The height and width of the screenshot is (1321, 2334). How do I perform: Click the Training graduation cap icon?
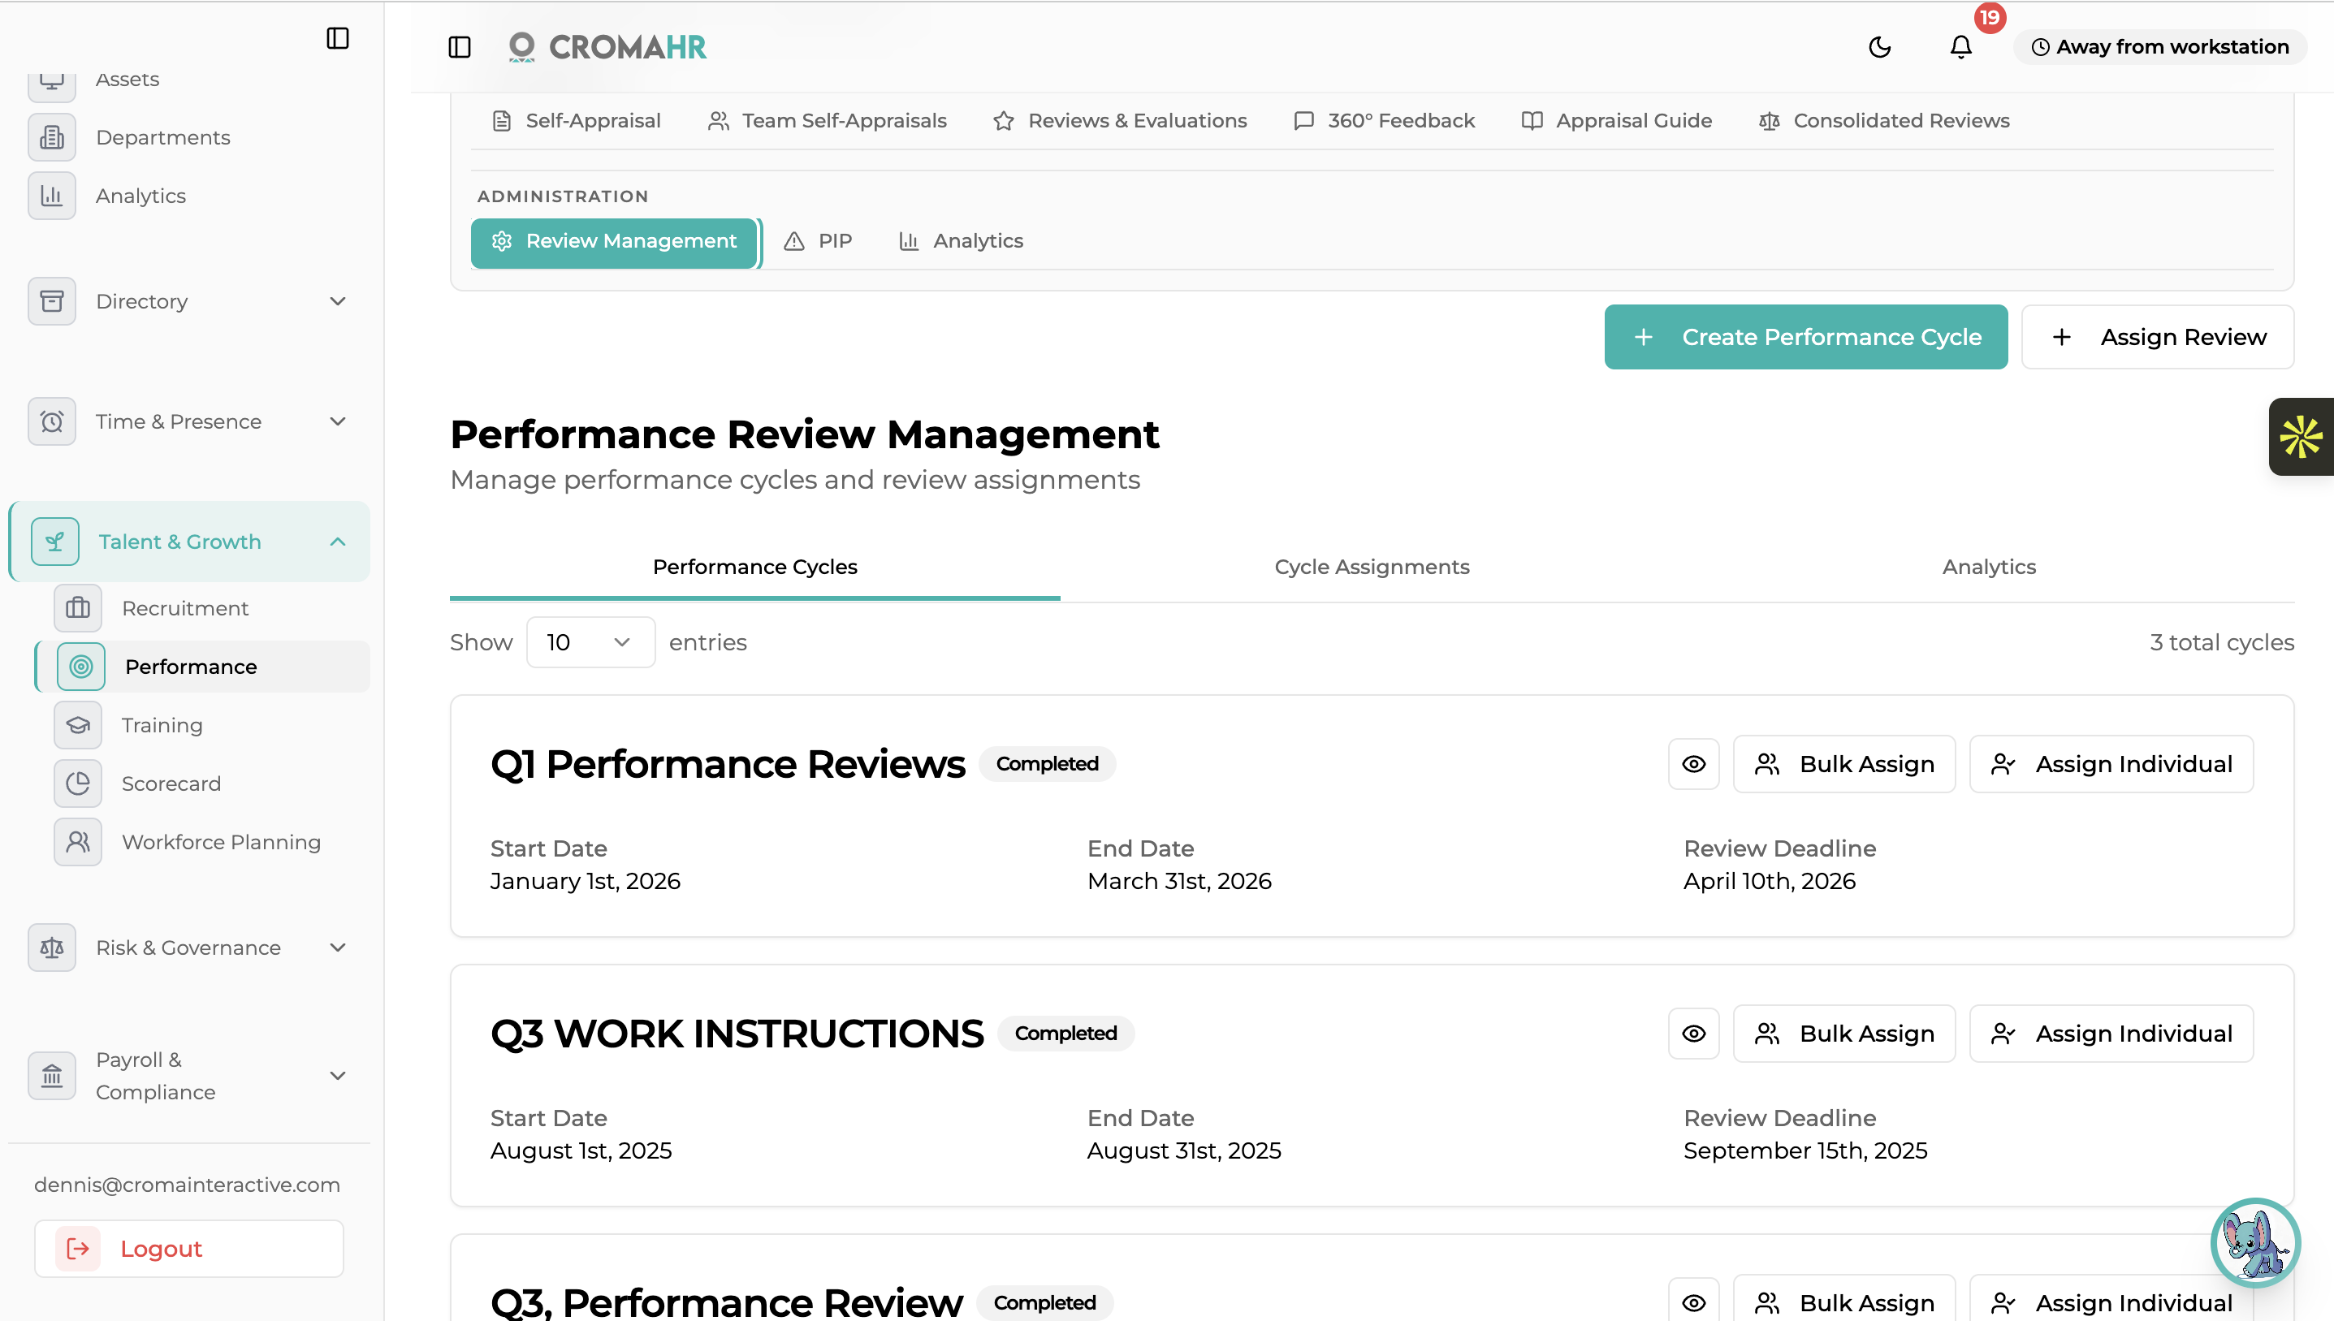click(78, 725)
